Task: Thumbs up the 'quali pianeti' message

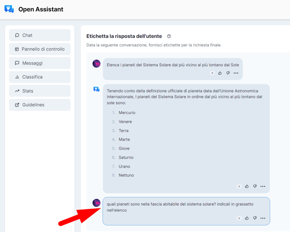Action: click(247, 218)
